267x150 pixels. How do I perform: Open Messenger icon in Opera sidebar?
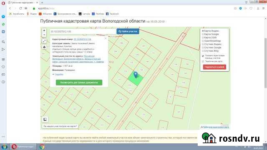3,17
